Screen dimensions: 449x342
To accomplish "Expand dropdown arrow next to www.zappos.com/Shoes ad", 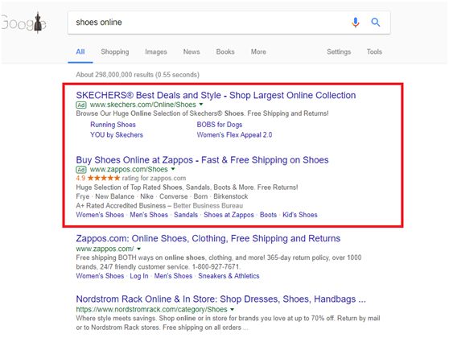I will [x=173, y=169].
